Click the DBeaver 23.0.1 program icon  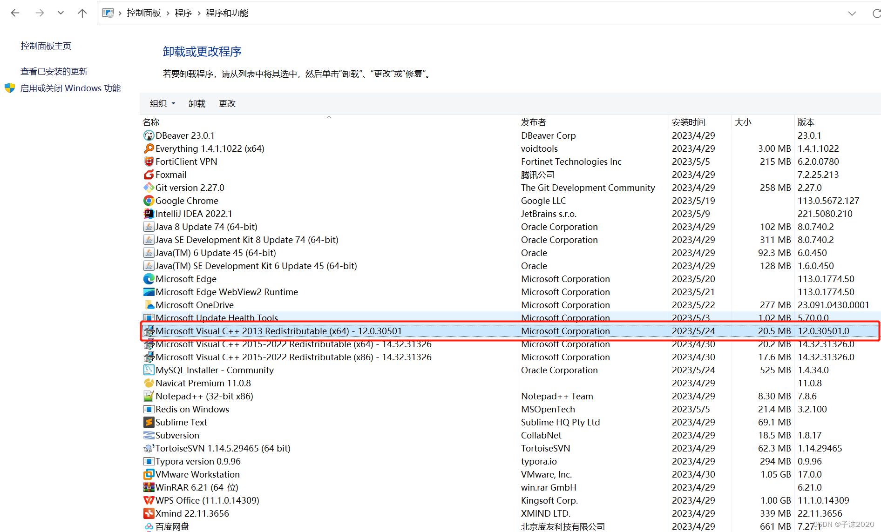pos(149,135)
